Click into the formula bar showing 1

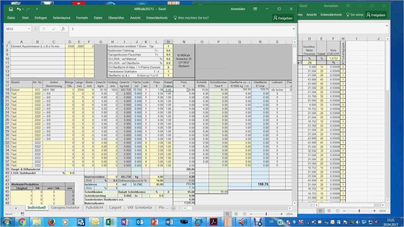180,29
